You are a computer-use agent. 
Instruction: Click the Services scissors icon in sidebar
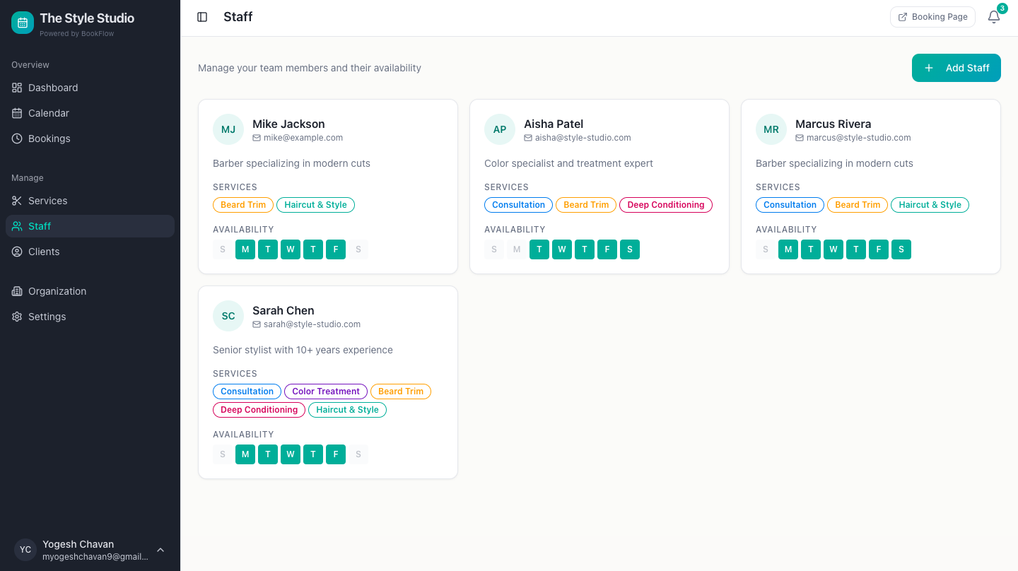tap(17, 201)
